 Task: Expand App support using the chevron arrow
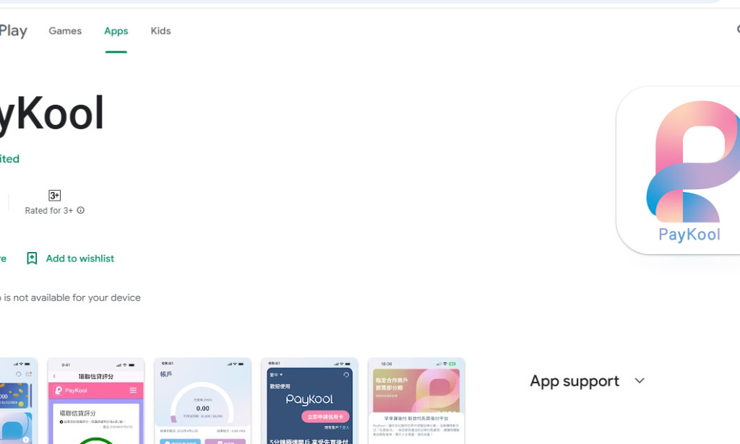(639, 380)
